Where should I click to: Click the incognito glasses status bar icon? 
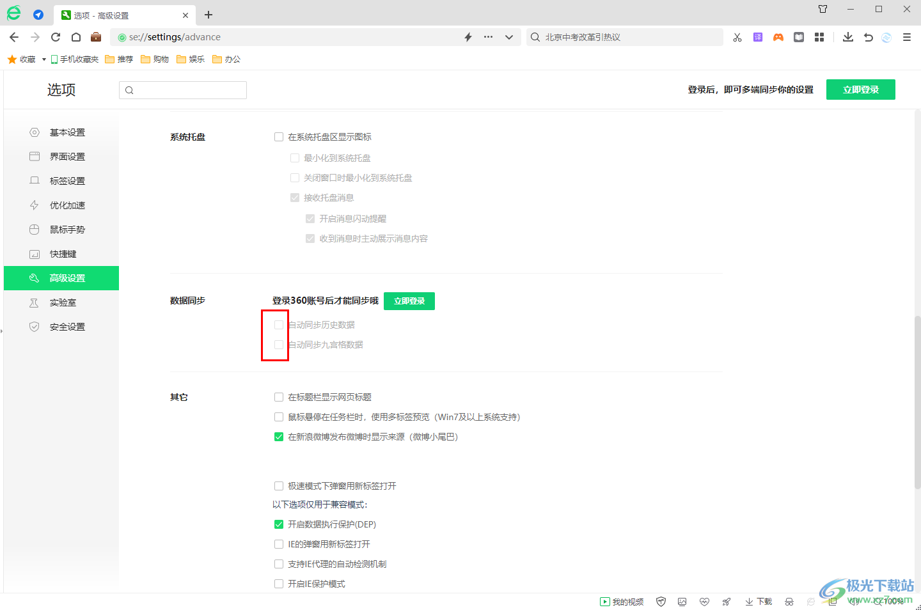789,602
